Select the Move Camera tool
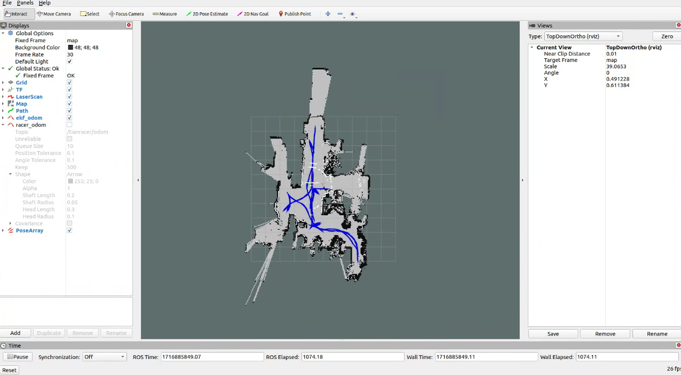This screenshot has height=375, width=681. tap(54, 14)
